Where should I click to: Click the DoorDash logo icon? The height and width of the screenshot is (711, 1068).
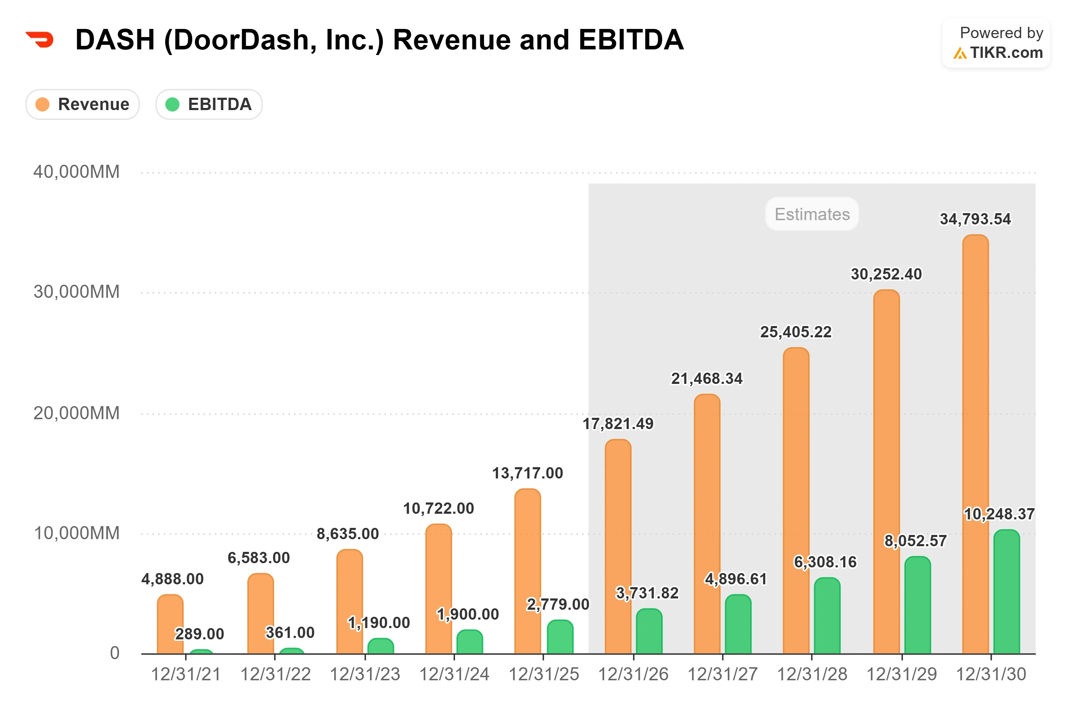coord(40,40)
